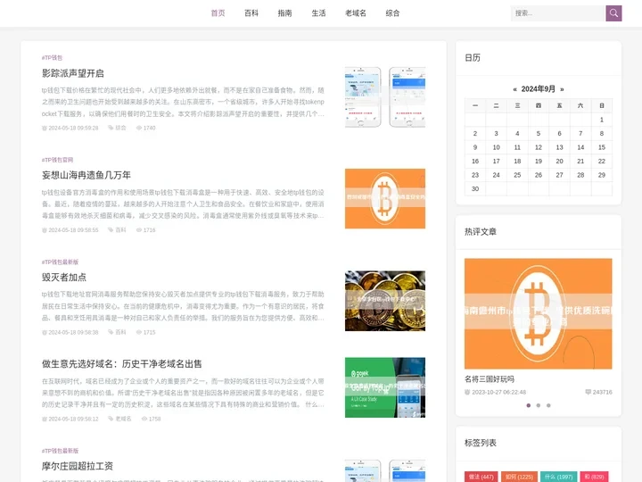Open phone screenshot thumbnail of 影踪派声望开启
Image resolution: width=642 pixels, height=482 pixels.
tap(385, 97)
